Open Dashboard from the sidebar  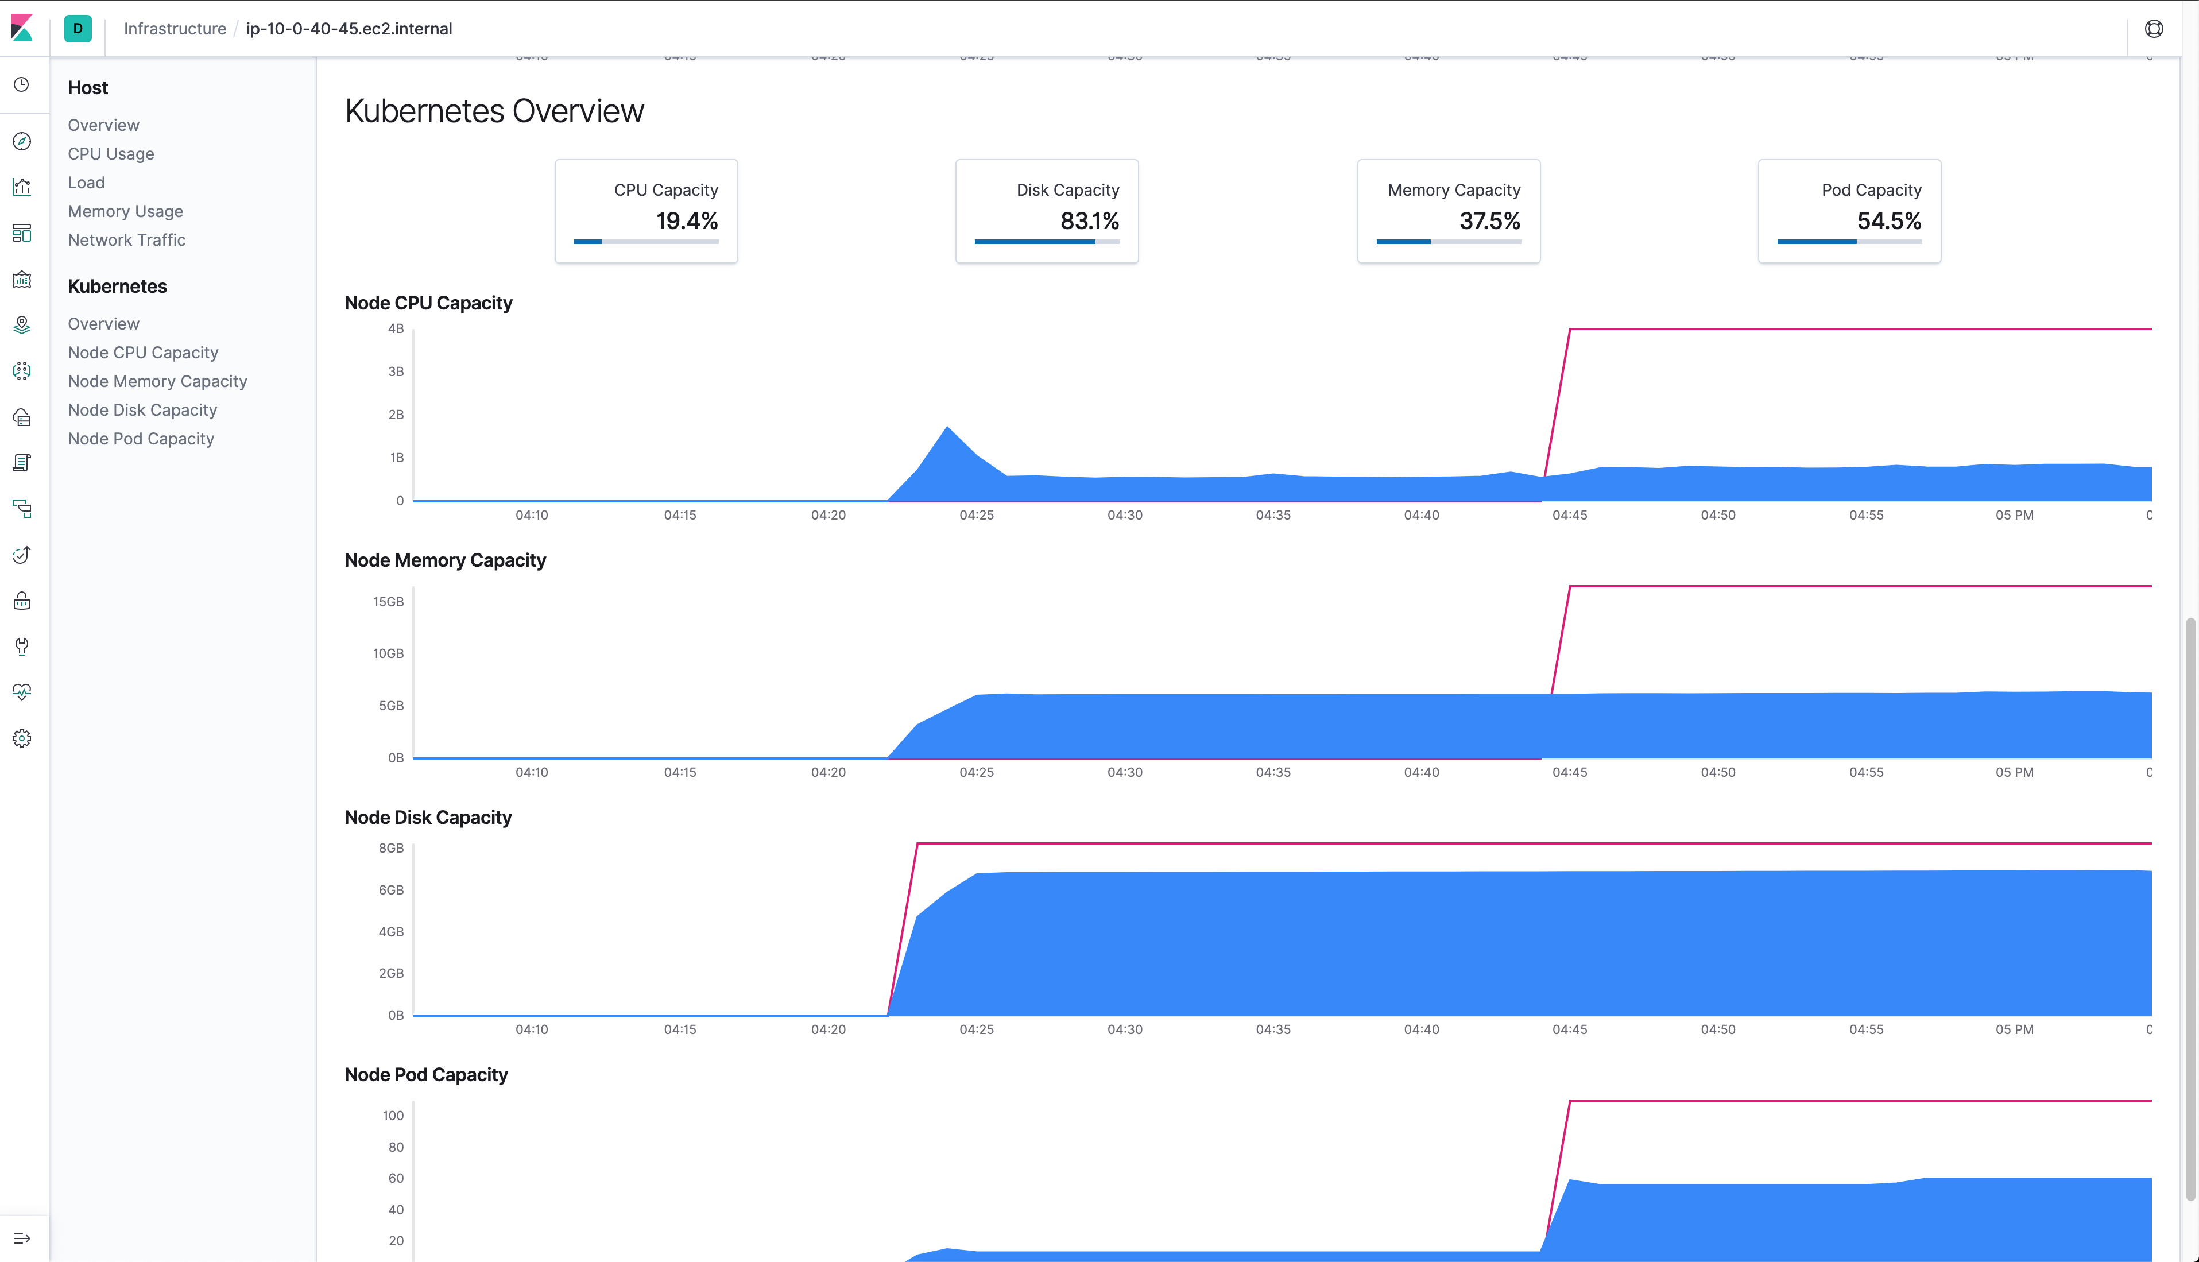22,233
